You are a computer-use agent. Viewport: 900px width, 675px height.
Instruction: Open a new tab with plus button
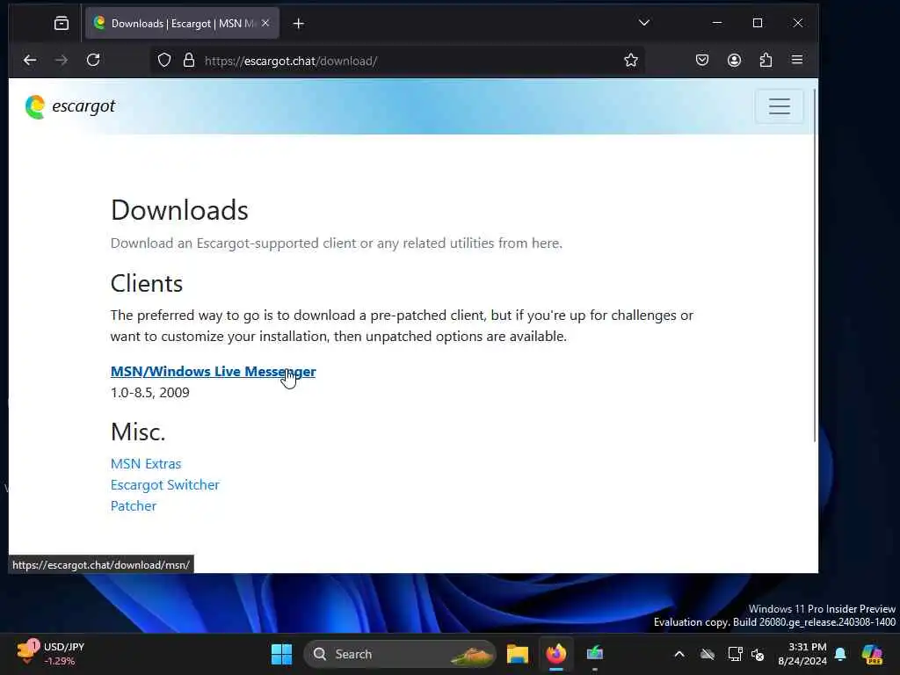(x=299, y=24)
